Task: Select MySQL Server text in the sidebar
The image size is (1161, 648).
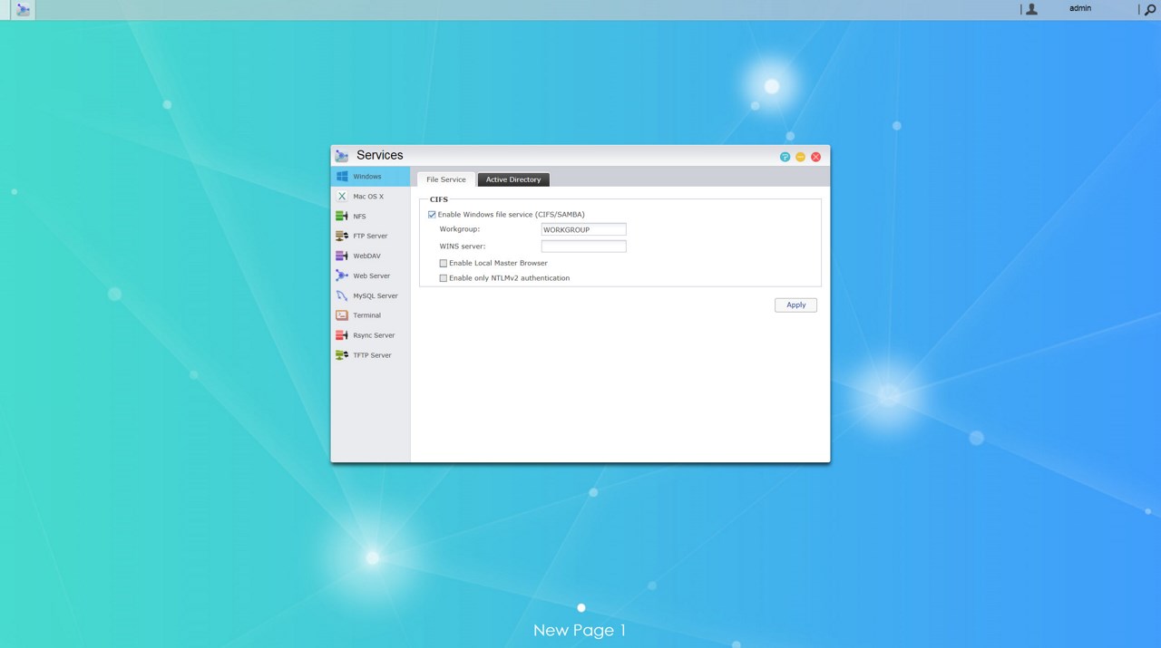Action: 376,295
